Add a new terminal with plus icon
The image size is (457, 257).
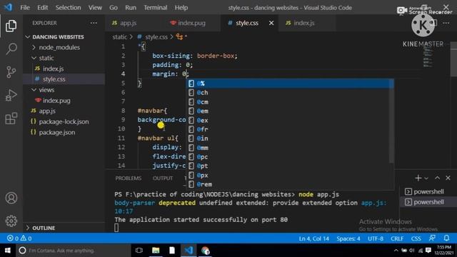click(418, 178)
